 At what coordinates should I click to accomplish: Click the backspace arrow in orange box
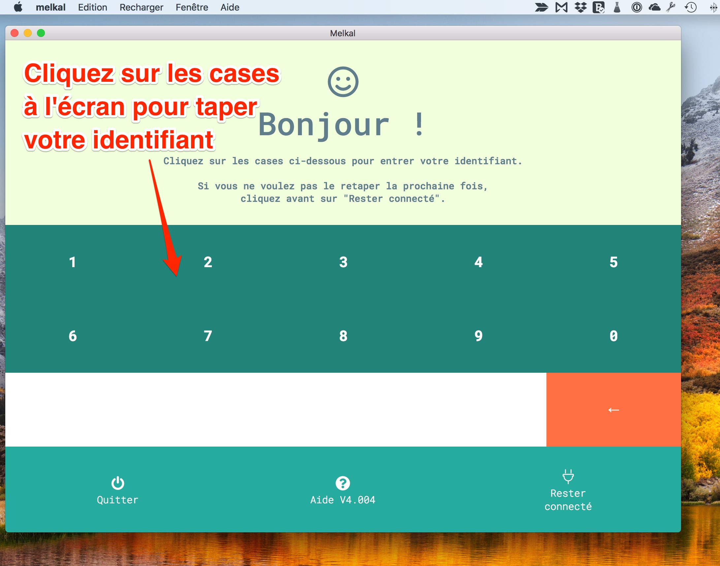(x=614, y=410)
